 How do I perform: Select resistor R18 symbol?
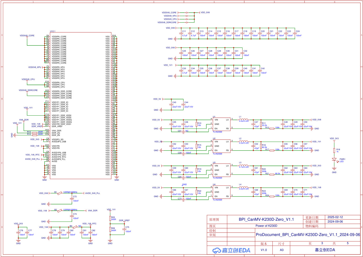pyautogui.click(x=334, y=151)
